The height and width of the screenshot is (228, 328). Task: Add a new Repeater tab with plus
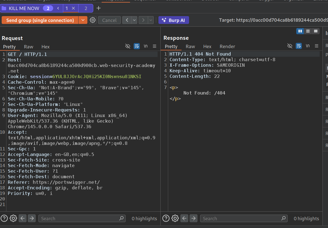point(98,8)
